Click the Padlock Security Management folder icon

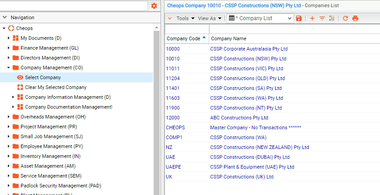16,186
